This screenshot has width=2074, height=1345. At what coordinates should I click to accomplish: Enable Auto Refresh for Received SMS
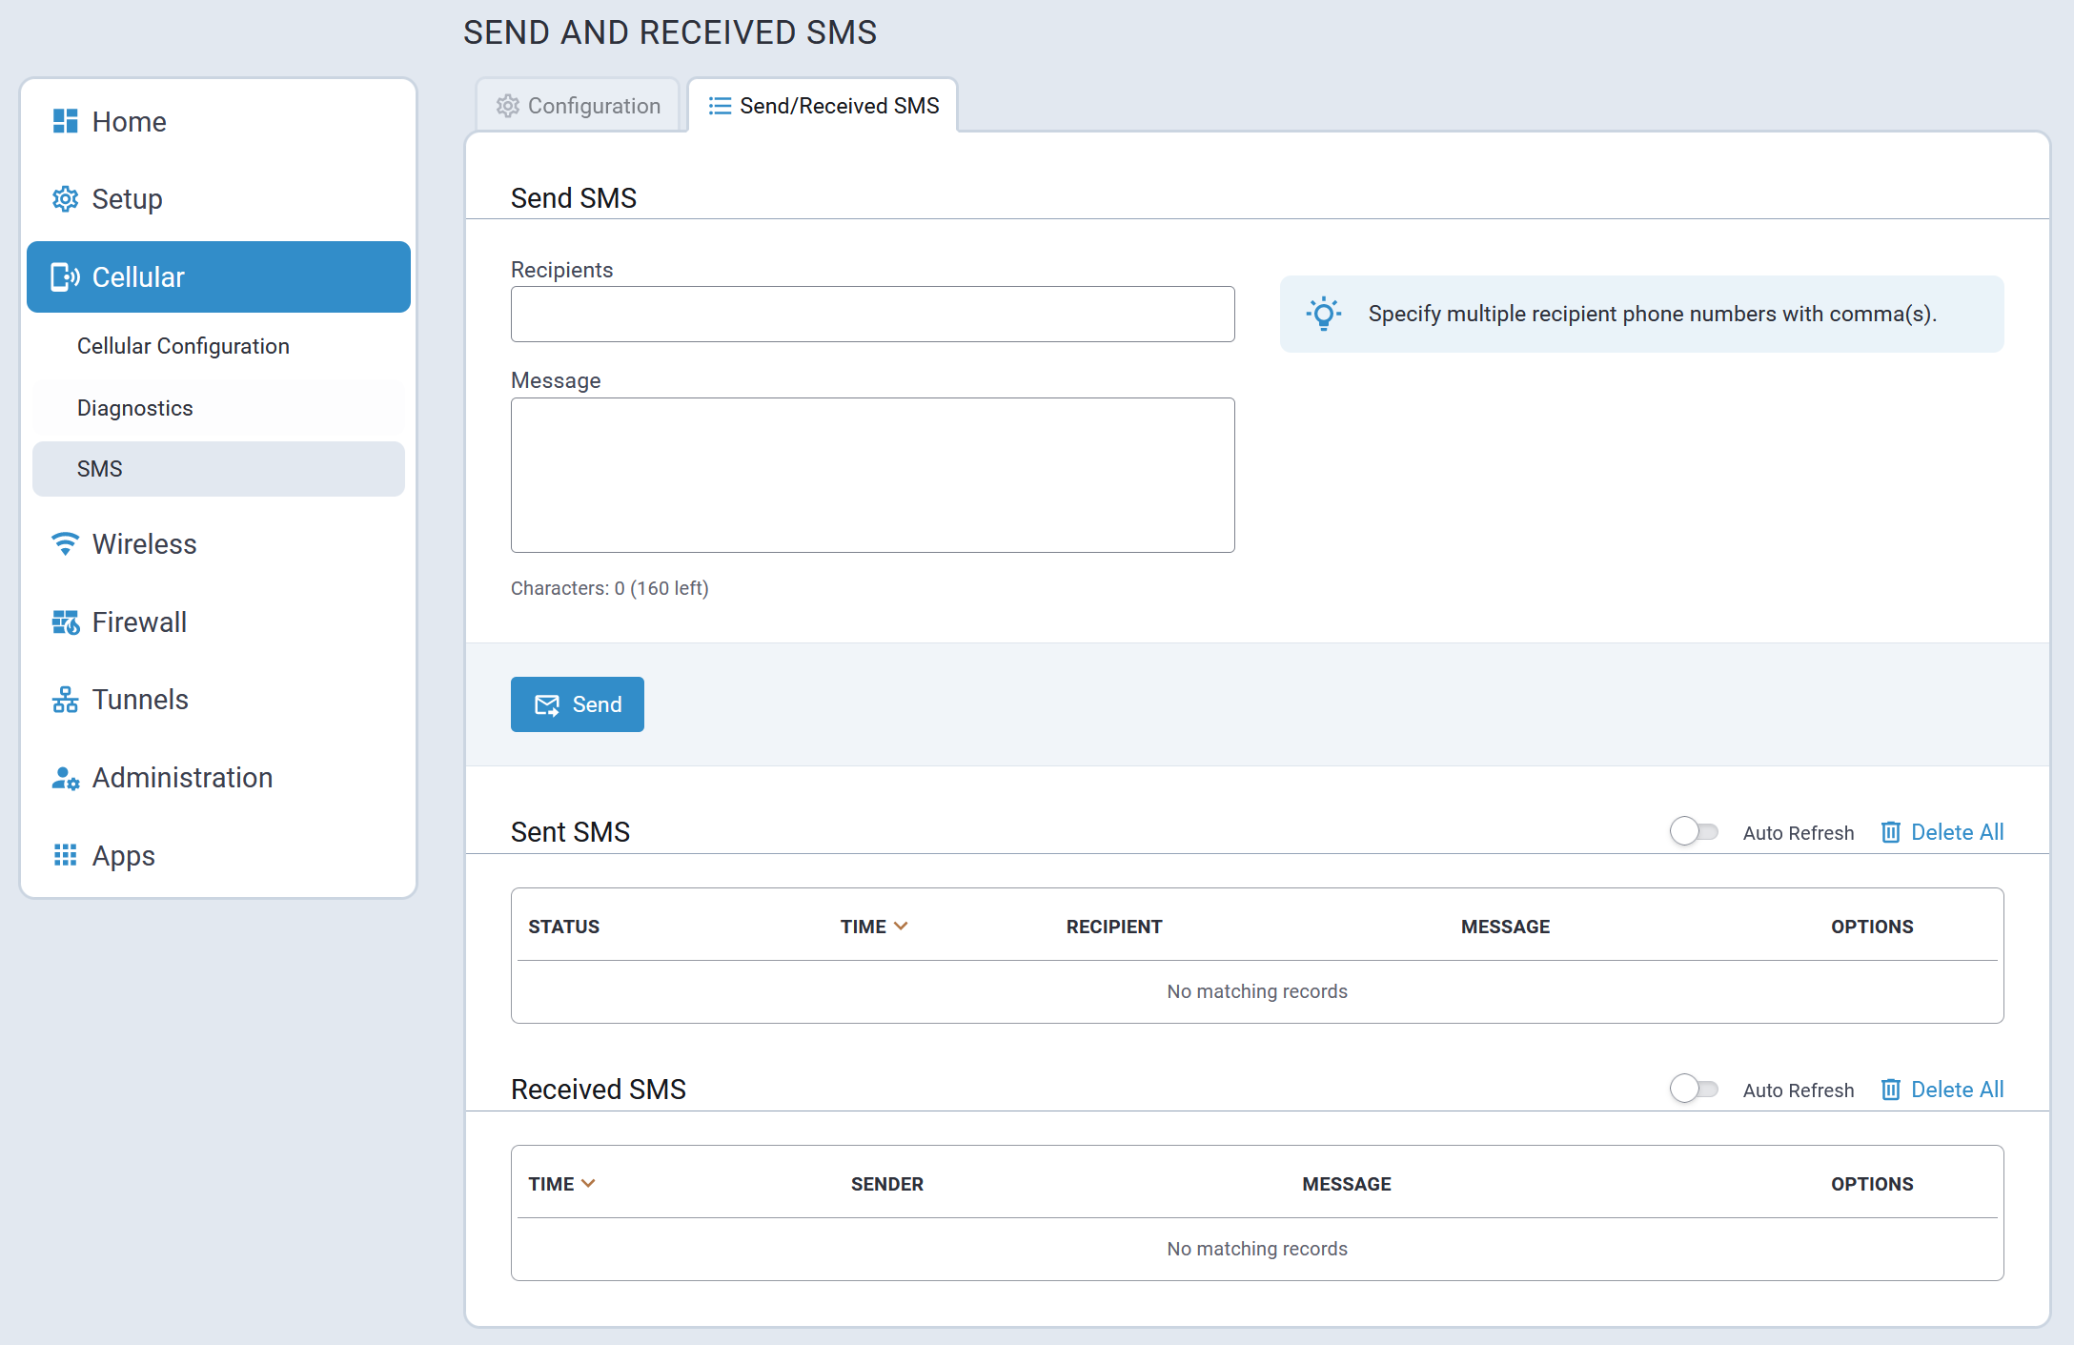1694,1089
